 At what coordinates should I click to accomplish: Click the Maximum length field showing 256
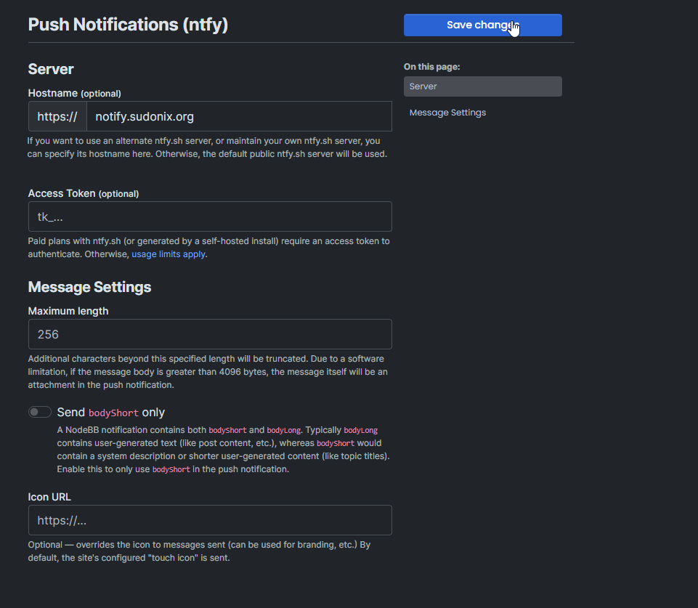[x=210, y=334]
